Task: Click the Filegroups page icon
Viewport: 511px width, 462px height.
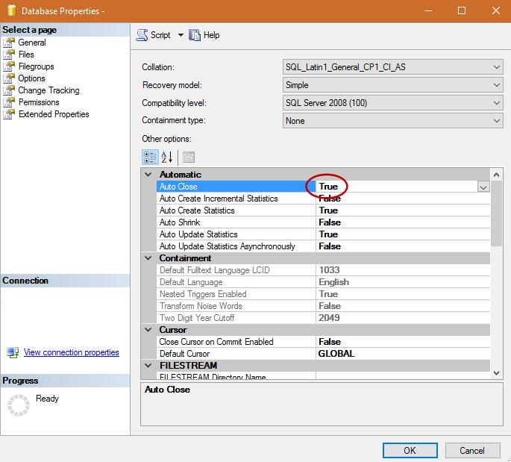Action: (9, 66)
